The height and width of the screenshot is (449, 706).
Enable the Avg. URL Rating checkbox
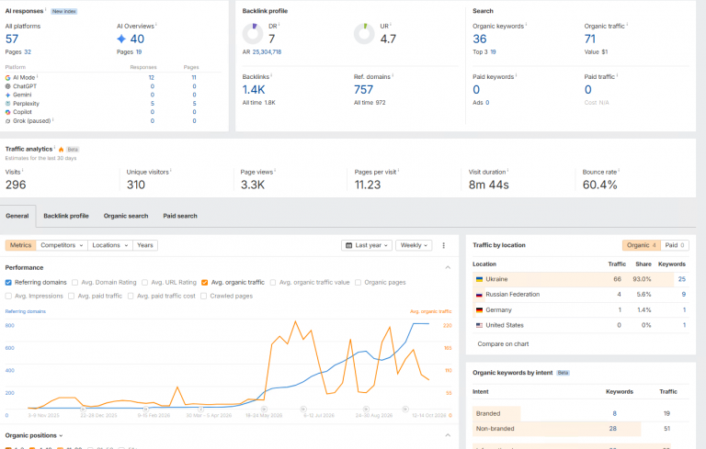(x=144, y=283)
